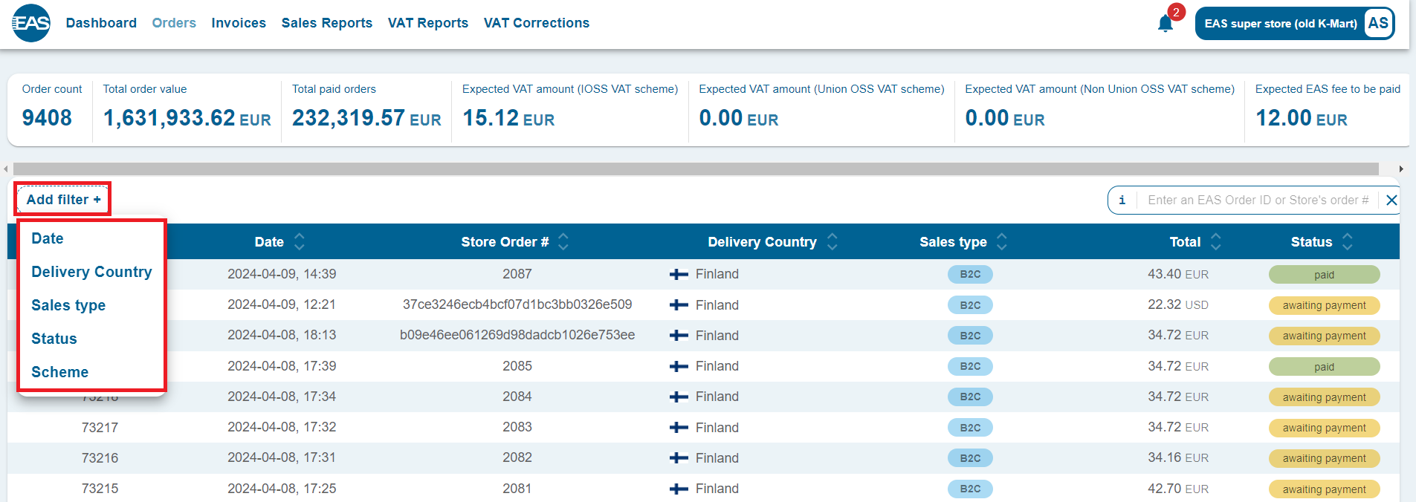Viewport: 1416px width, 502px height.
Task: Sort by Sales type arrows
Action: [1001, 241]
